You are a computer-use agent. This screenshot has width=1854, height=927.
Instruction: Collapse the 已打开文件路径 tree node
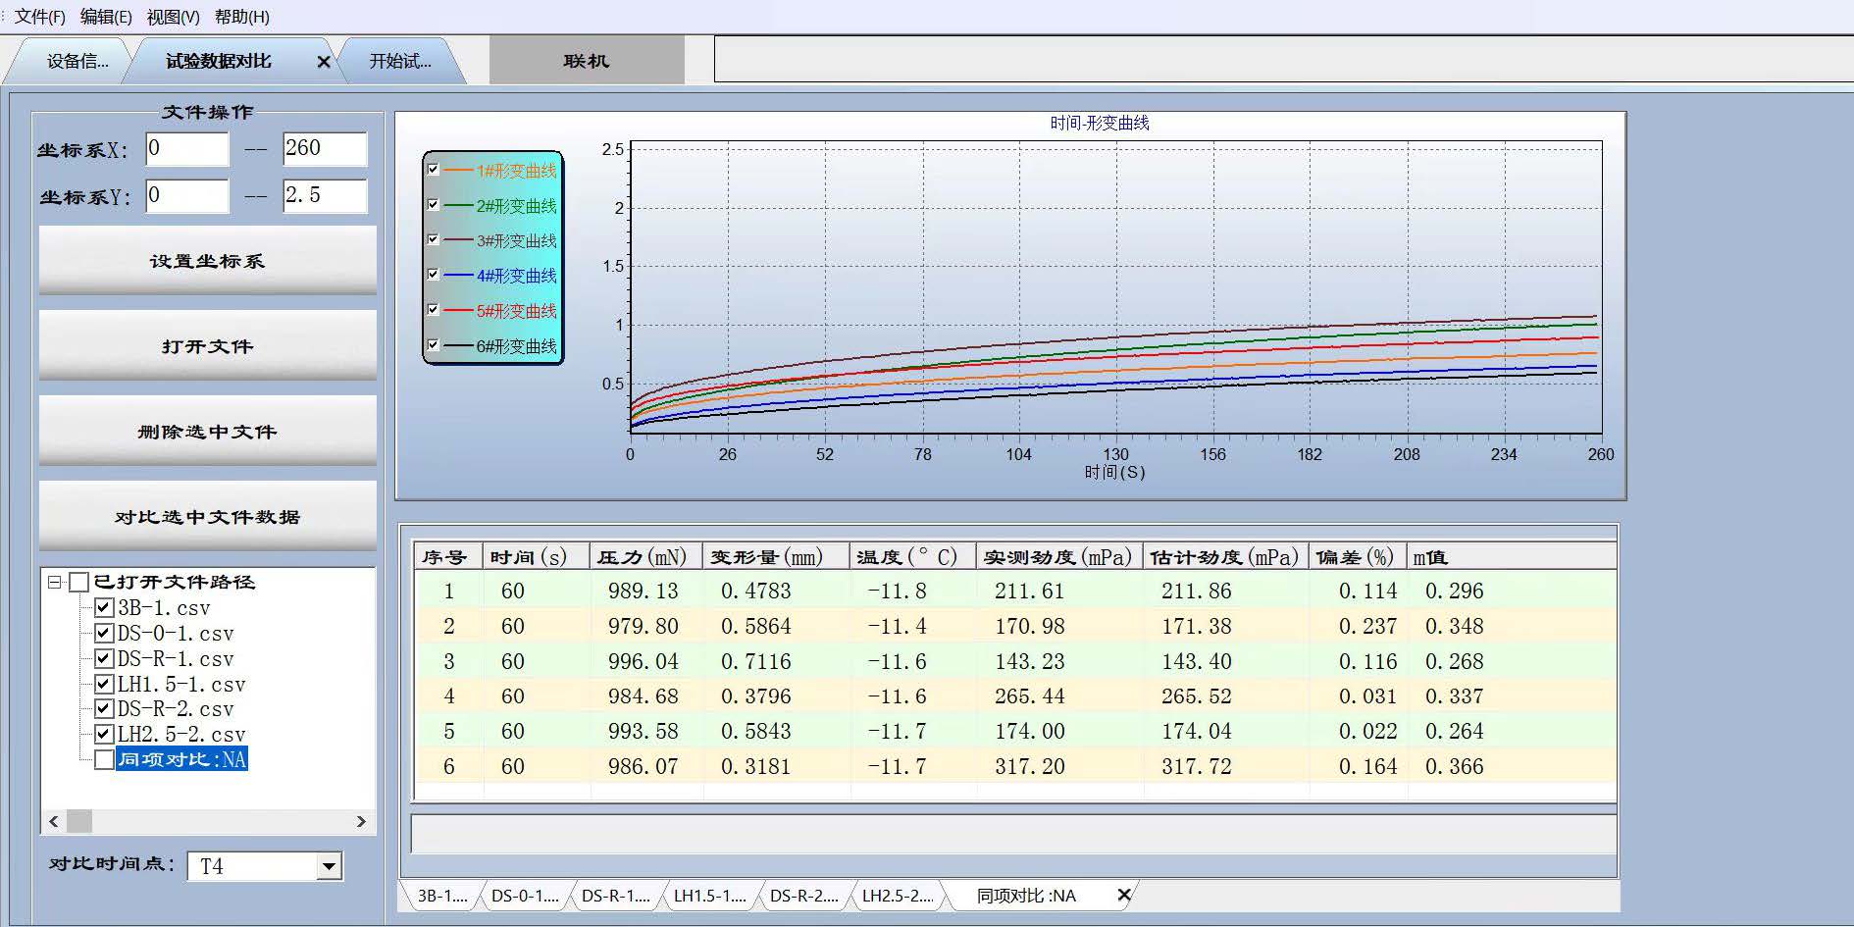(55, 582)
